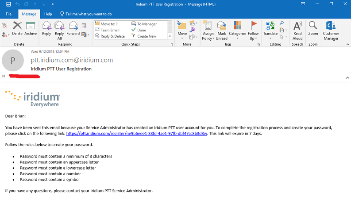Open Tags group dialog launcher
The height and width of the screenshot is (216, 351).
click(x=258, y=44)
